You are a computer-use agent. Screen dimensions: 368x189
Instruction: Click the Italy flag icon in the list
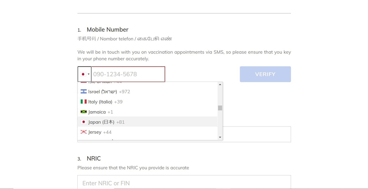(x=83, y=102)
